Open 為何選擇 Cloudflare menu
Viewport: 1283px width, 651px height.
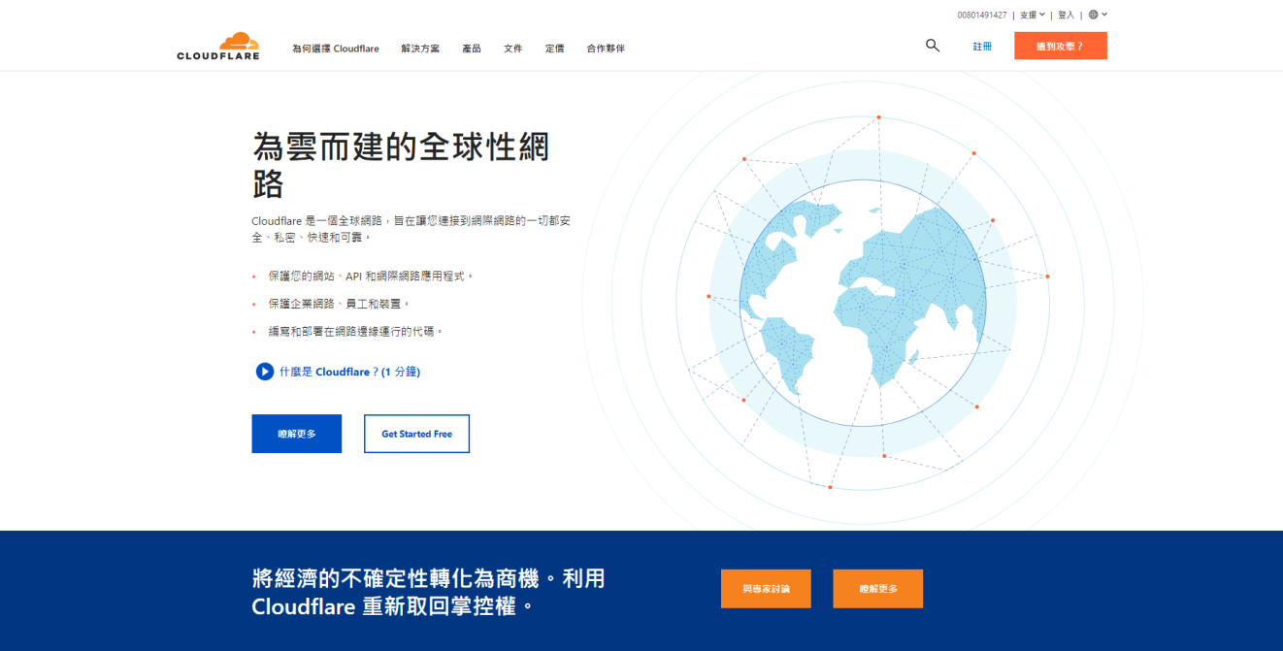pyautogui.click(x=336, y=49)
